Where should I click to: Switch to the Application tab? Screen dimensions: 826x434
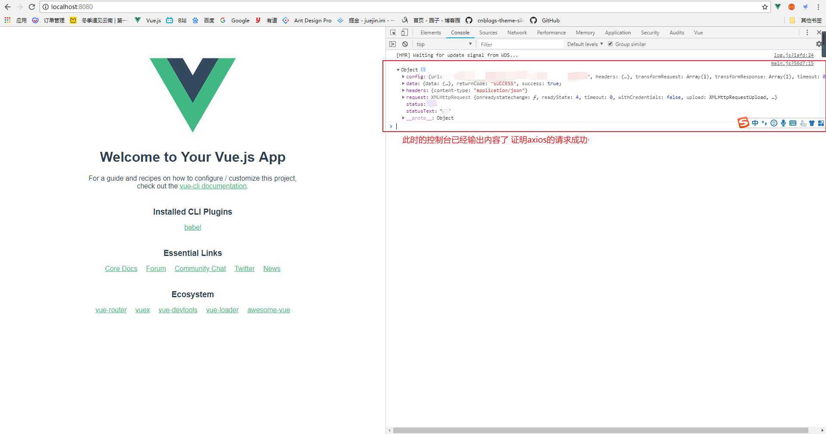[x=618, y=33]
